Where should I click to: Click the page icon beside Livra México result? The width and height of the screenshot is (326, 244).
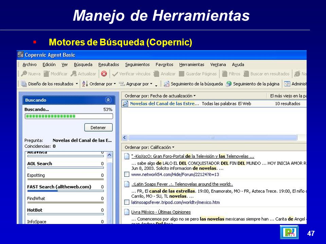point(127,212)
